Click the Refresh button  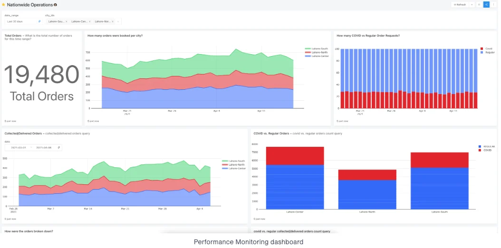point(460,4)
